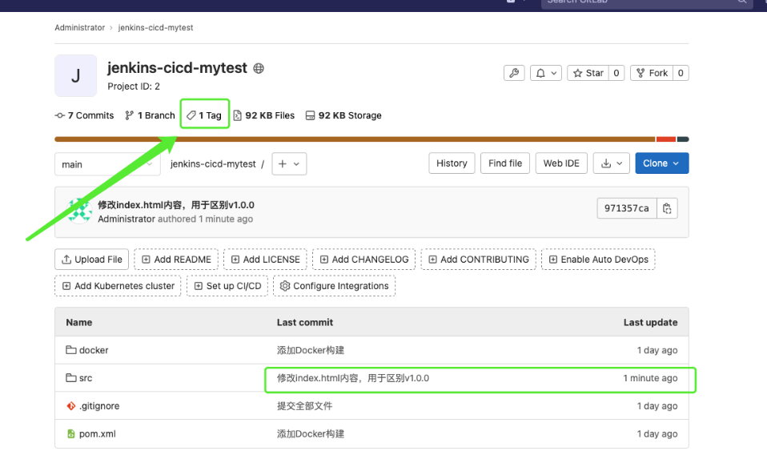Screen dimensions: 767x459
Task: Click the pom.xml file type icon
Action: (71, 433)
